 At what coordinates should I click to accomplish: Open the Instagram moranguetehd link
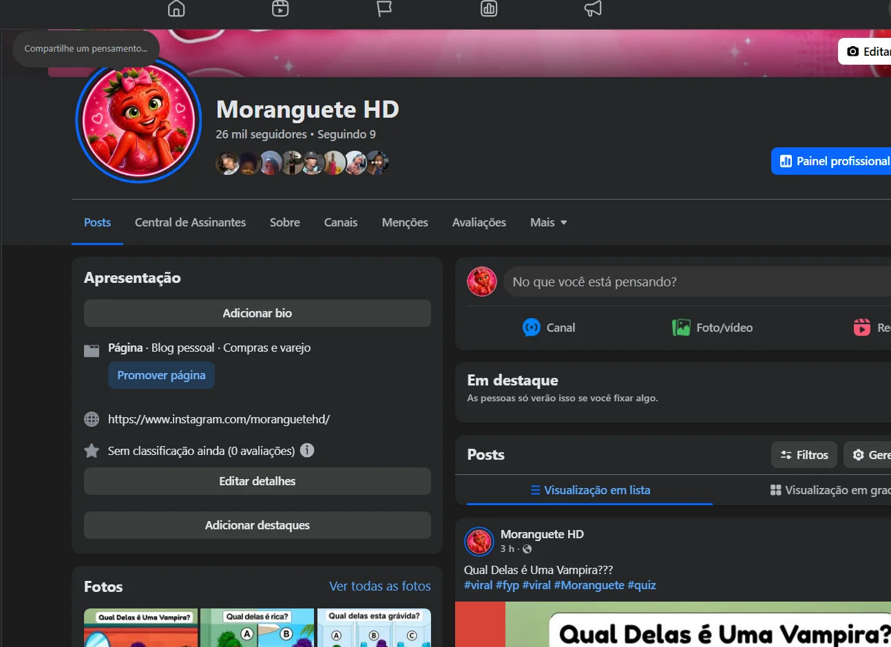tap(219, 419)
